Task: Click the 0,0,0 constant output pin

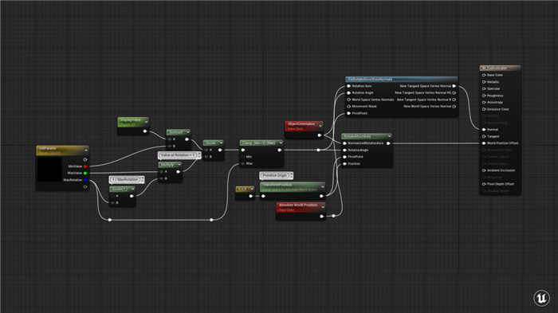Action: (x=251, y=196)
